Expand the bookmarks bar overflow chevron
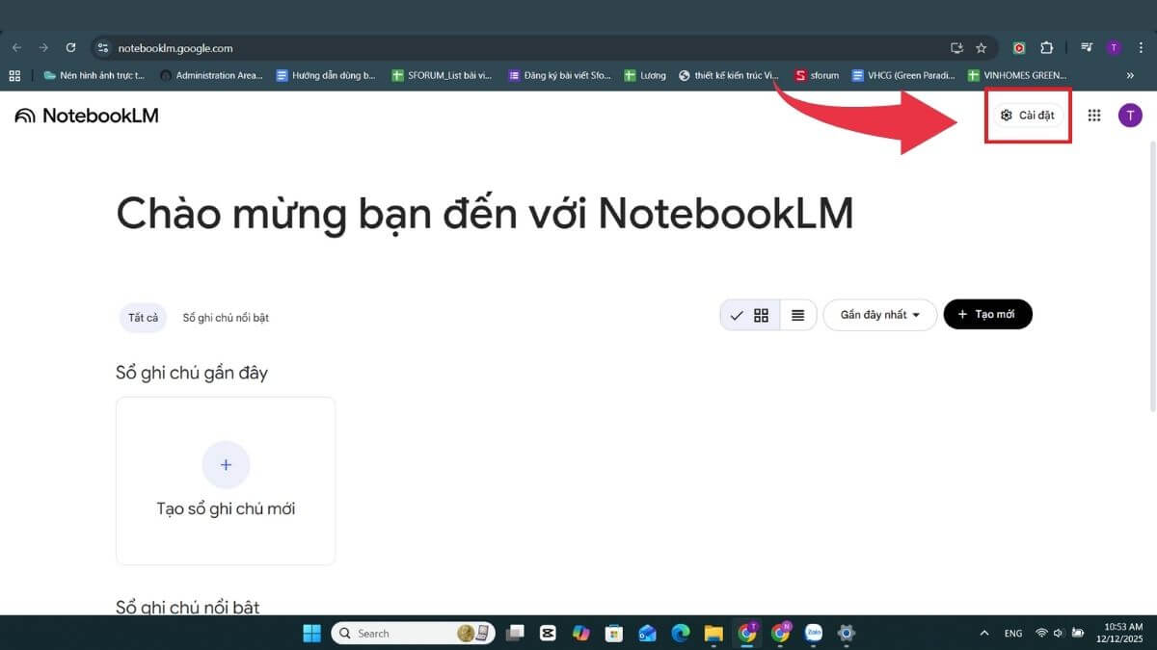The image size is (1157, 650). pyautogui.click(x=1130, y=75)
